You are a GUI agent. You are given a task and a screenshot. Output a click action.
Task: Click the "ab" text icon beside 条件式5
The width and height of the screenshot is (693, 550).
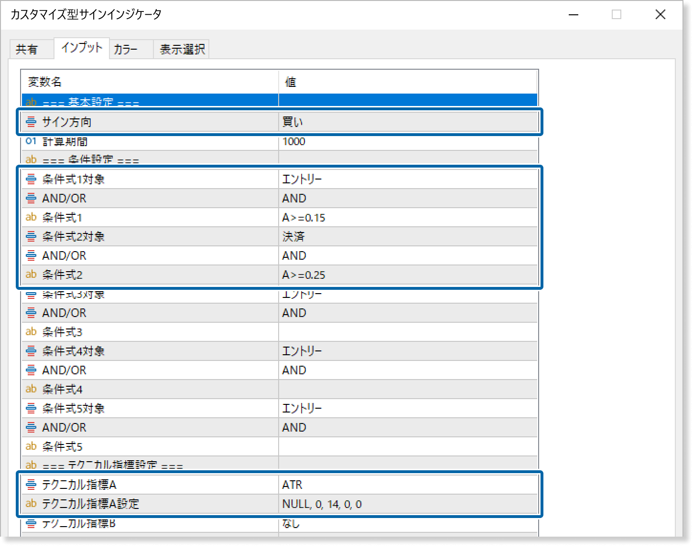click(31, 446)
